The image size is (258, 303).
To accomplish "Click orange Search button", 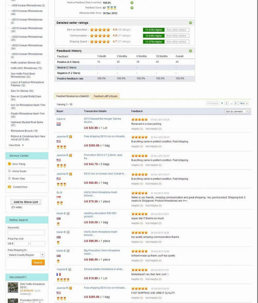I will (38, 263).
